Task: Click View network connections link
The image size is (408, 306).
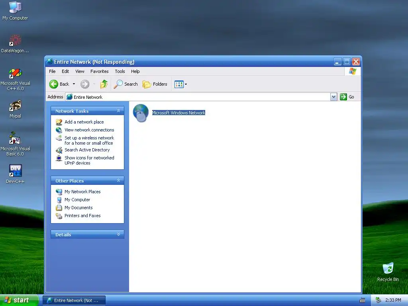Action: 89,130
